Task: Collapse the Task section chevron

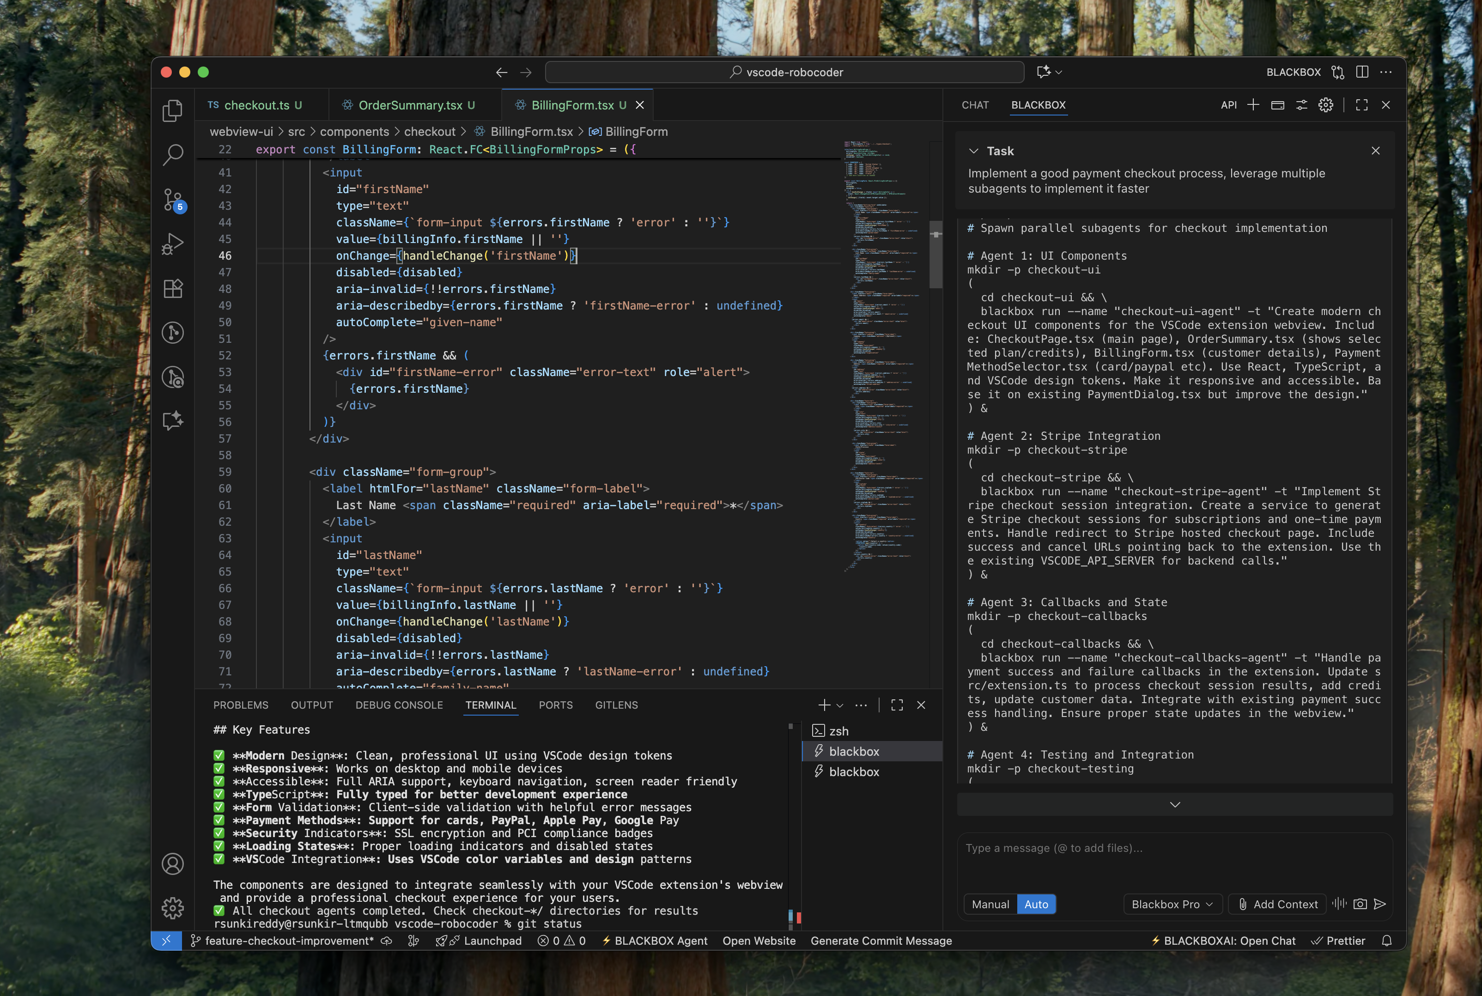Action: pyautogui.click(x=973, y=151)
